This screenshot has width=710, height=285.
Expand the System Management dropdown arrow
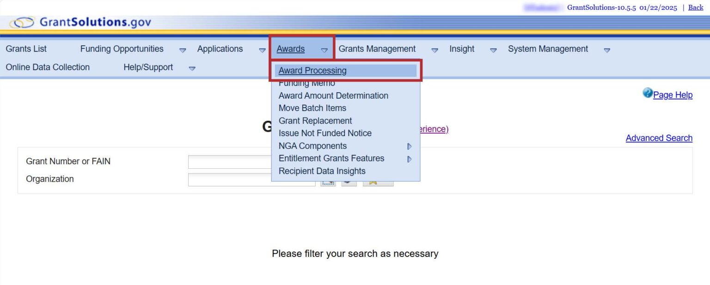click(x=607, y=50)
